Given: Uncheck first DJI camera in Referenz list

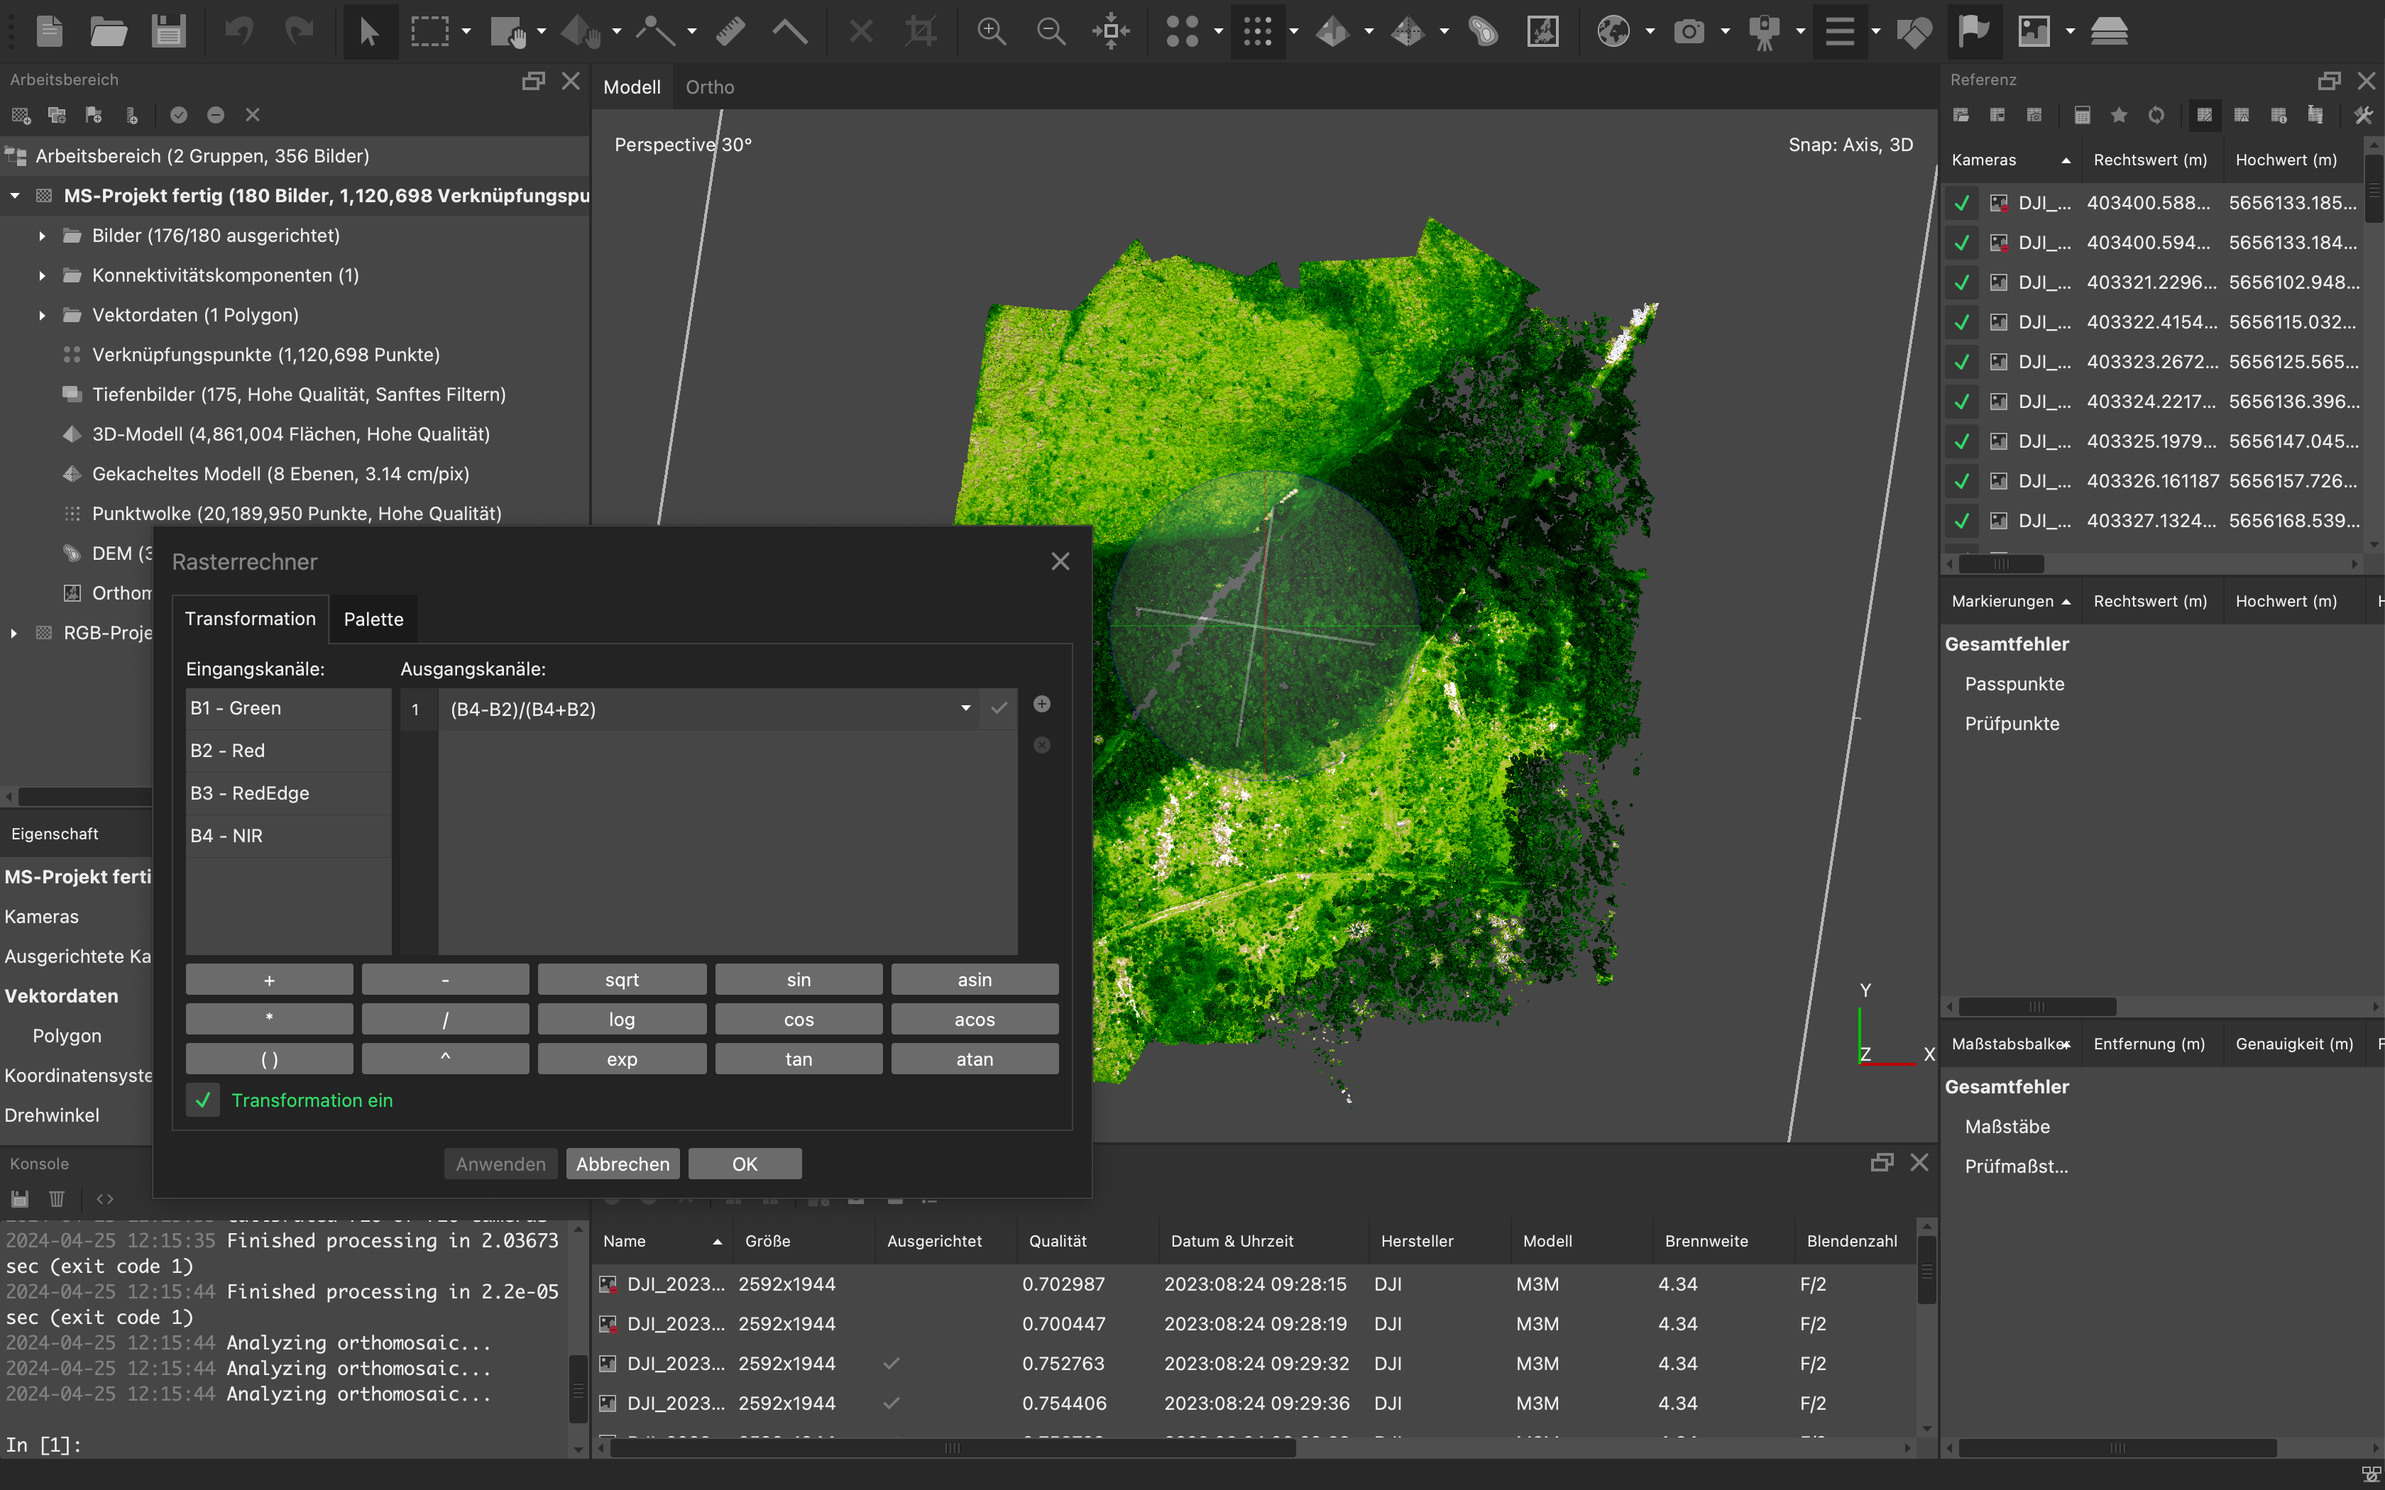Looking at the screenshot, I should tap(1961, 203).
